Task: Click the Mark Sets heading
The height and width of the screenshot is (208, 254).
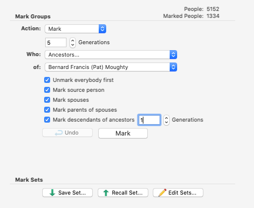Action: 29,180
